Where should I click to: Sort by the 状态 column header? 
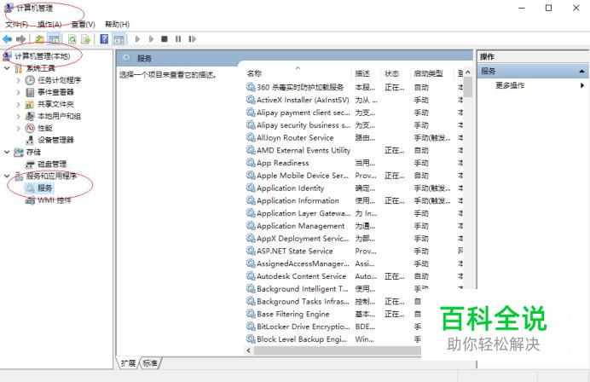[391, 73]
